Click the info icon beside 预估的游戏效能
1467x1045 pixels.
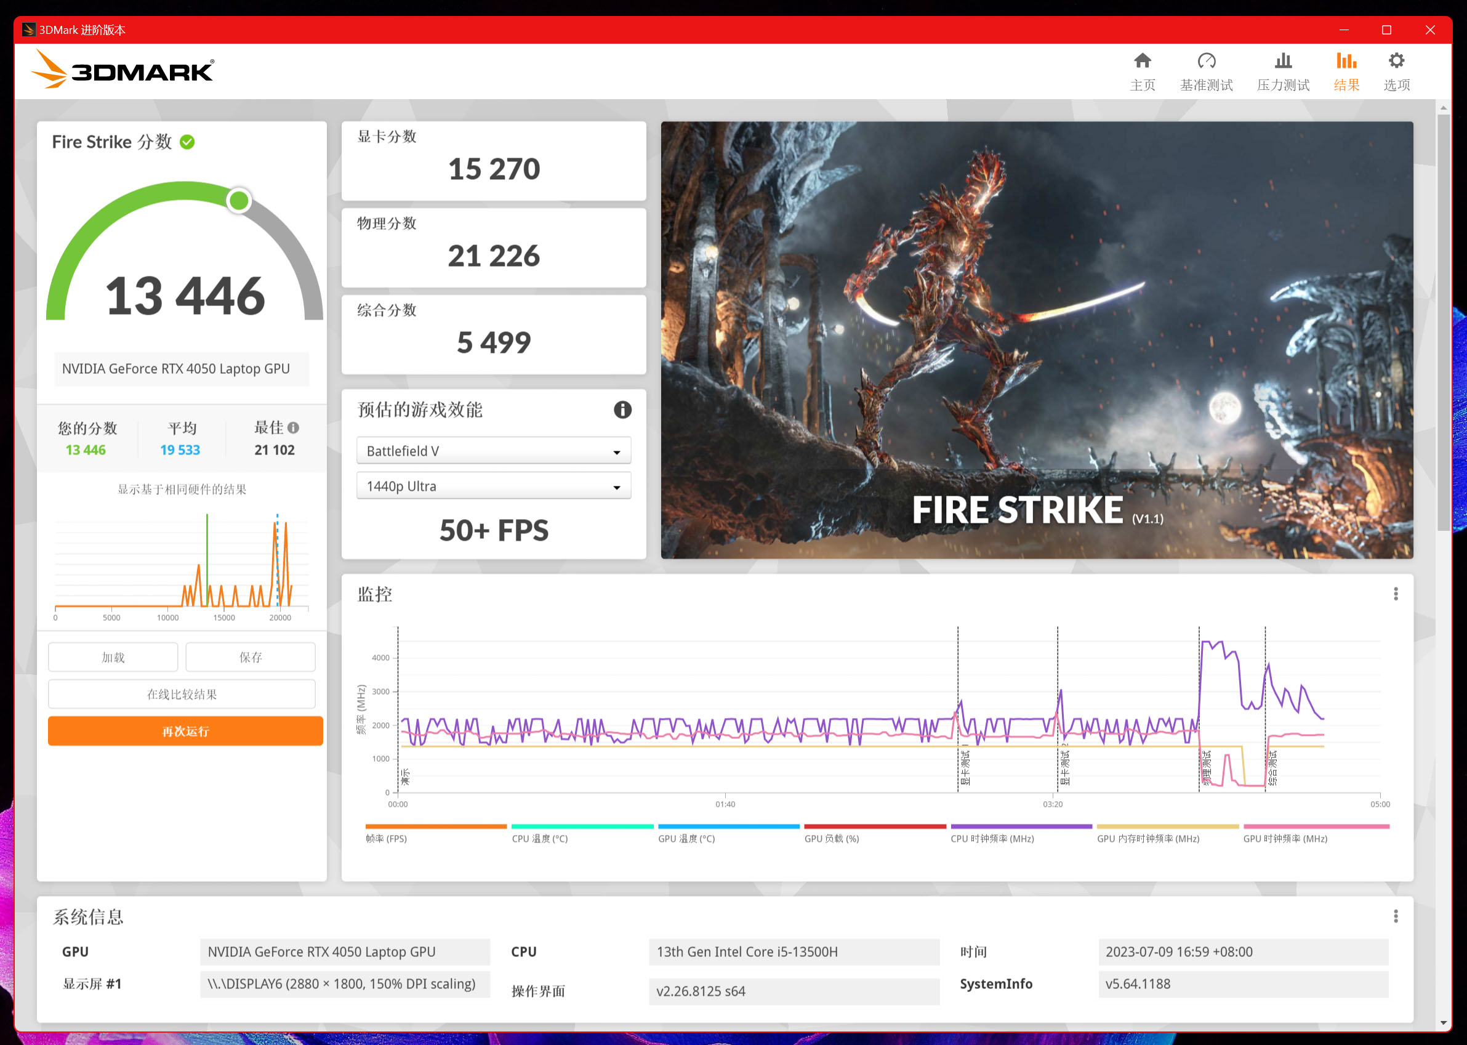click(622, 410)
